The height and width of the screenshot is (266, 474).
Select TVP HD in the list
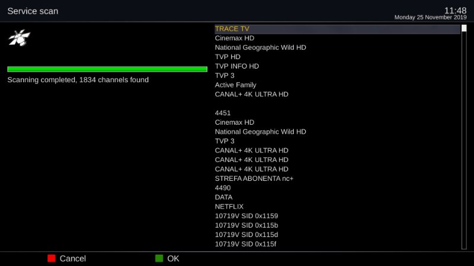coord(228,57)
